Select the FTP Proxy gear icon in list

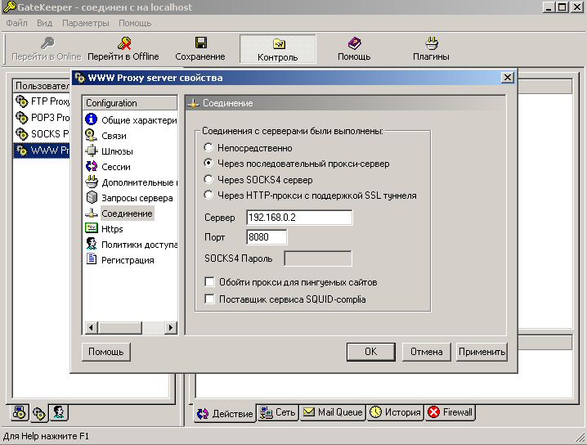(x=22, y=101)
